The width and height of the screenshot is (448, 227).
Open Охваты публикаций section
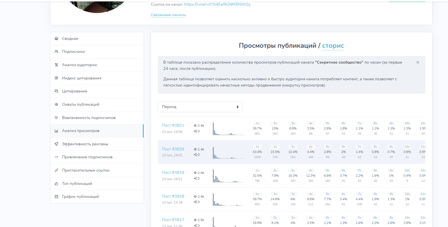pyautogui.click(x=97, y=104)
